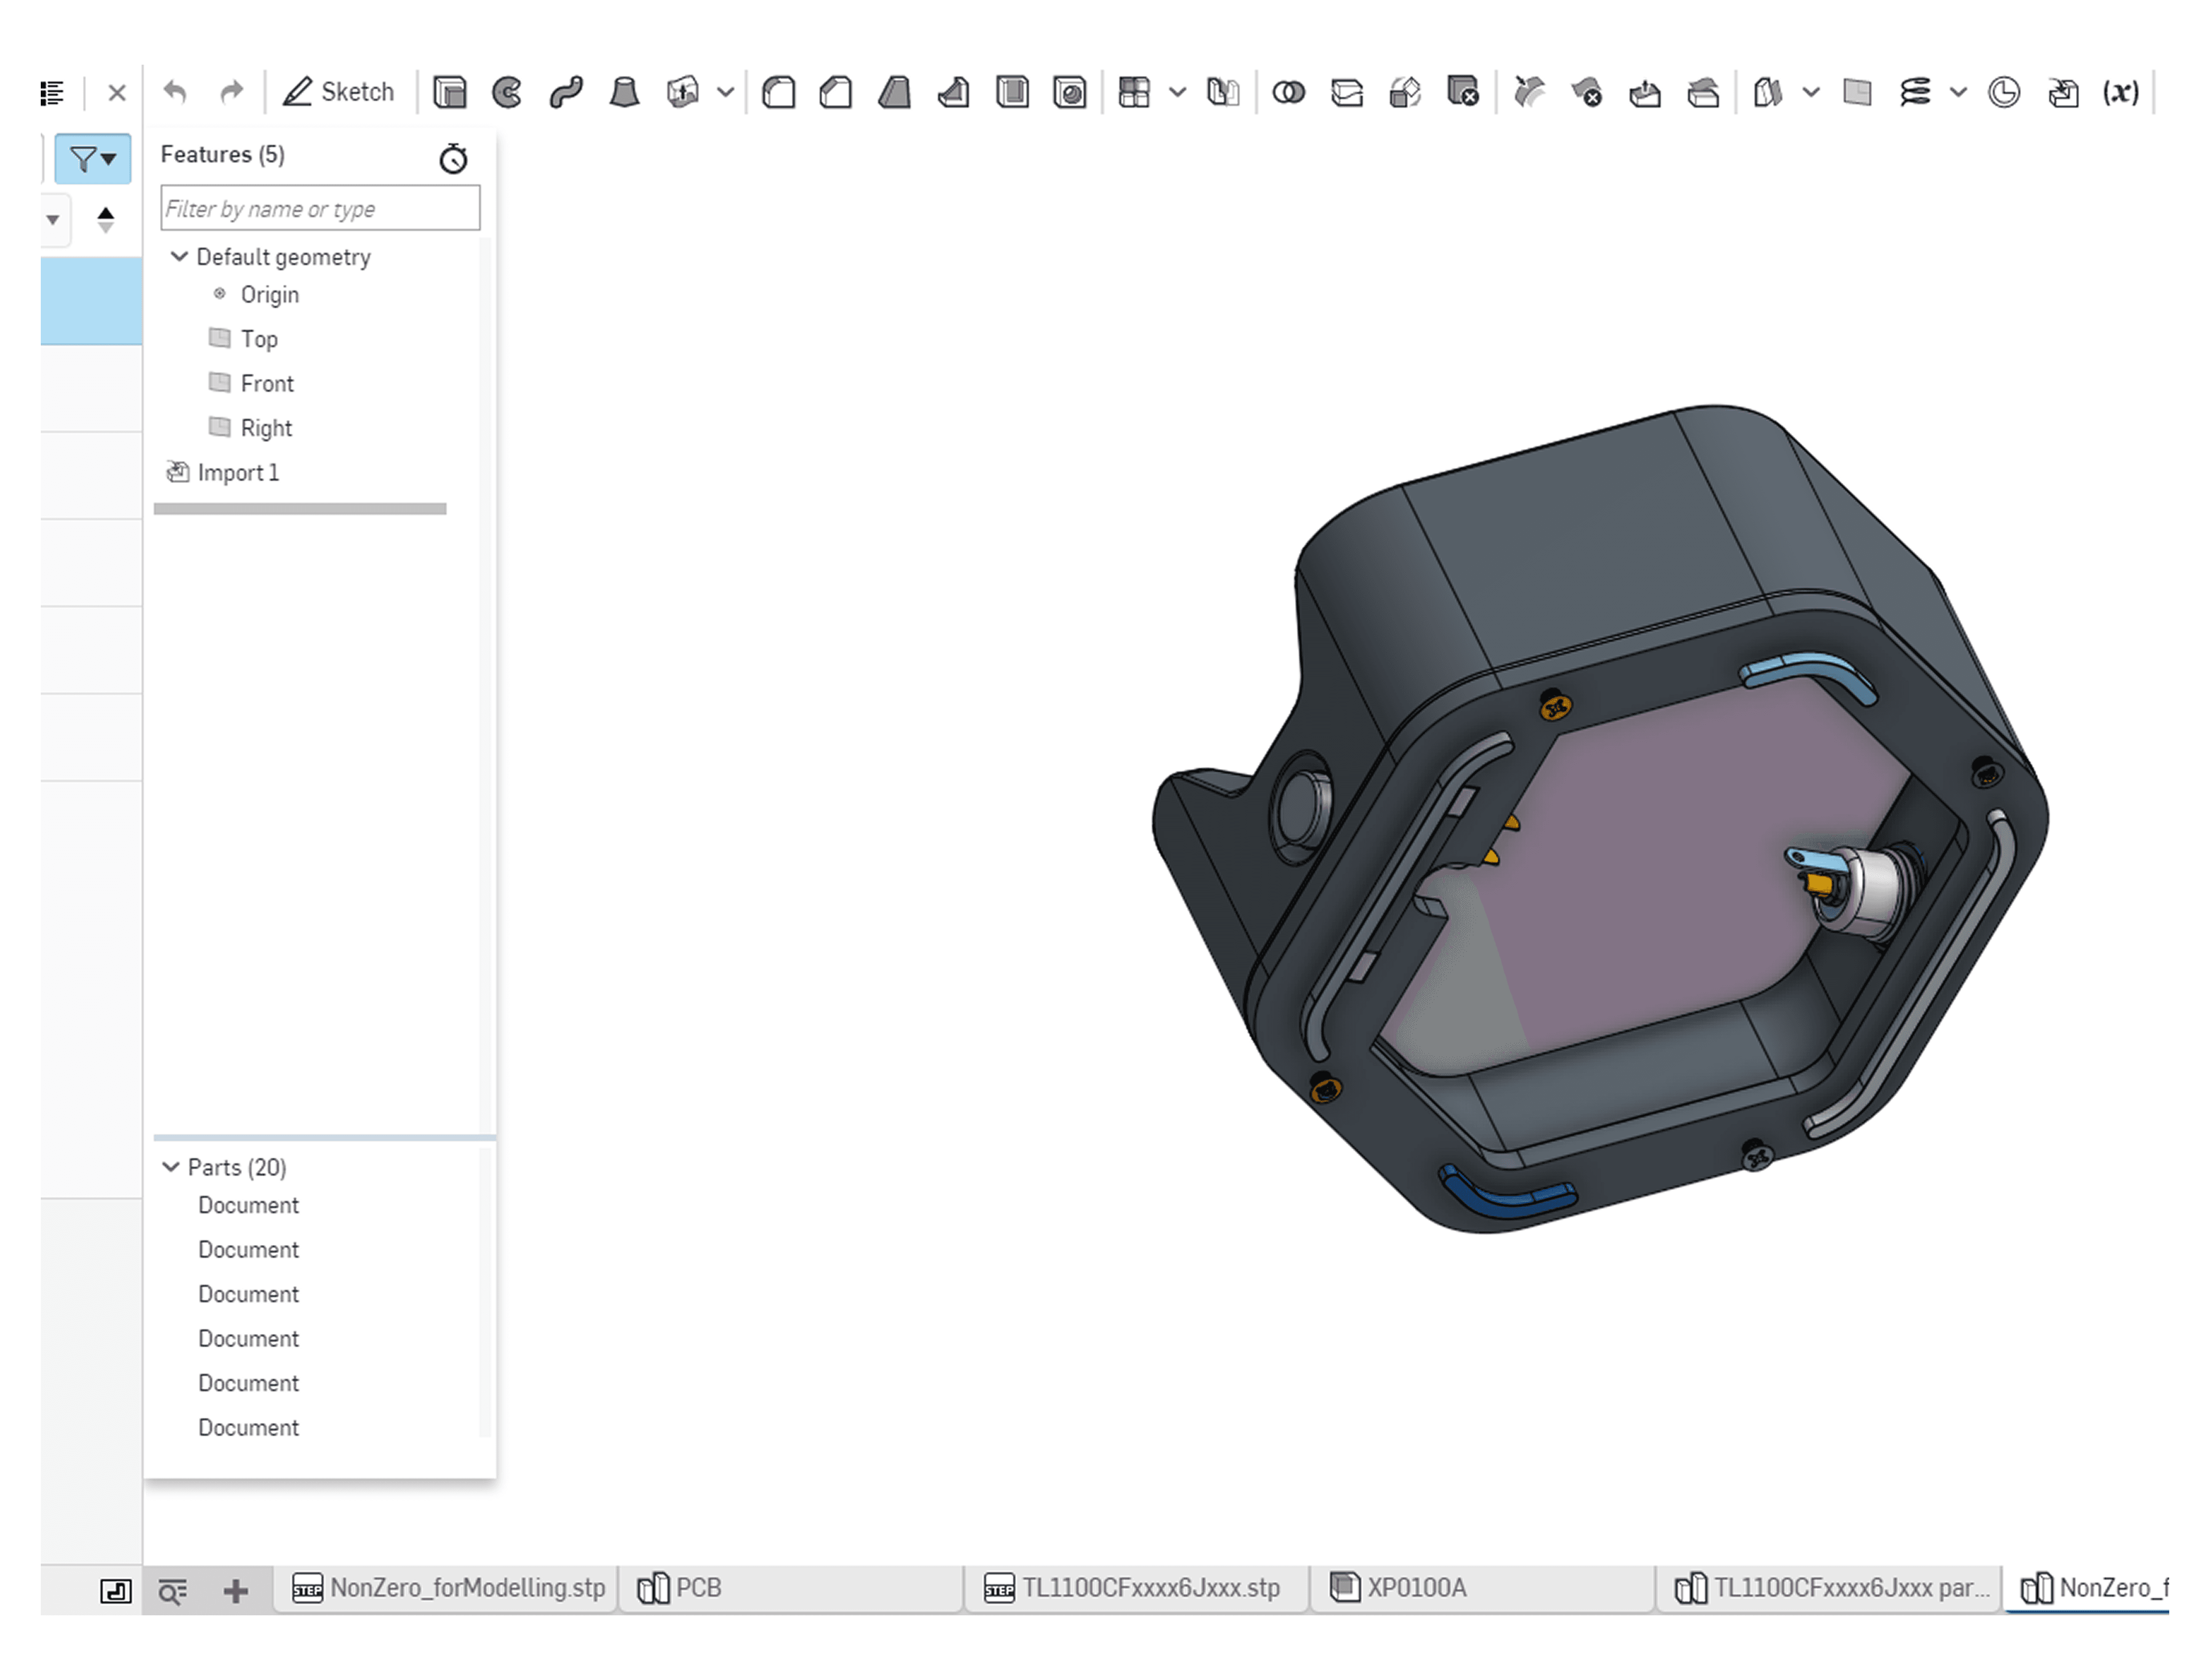The height and width of the screenshot is (1680, 2210).
Task: Select the Boolean tool
Action: point(1289,92)
